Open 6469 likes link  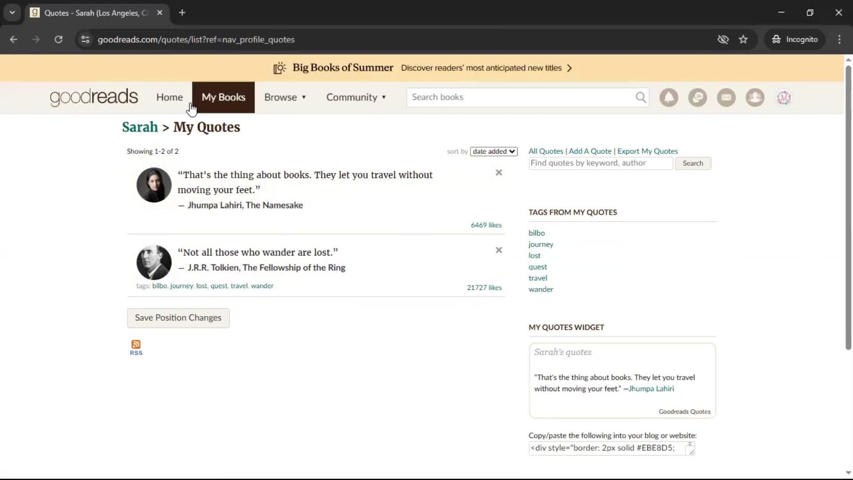[x=486, y=225]
